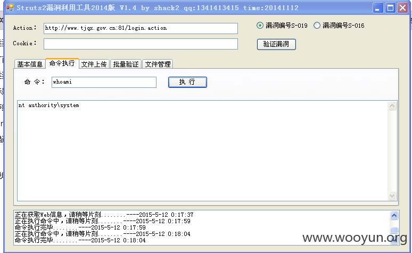Click log line 命令执行完毕 at 0:18:04
Viewport: 412px width, 253px height.
80,240
